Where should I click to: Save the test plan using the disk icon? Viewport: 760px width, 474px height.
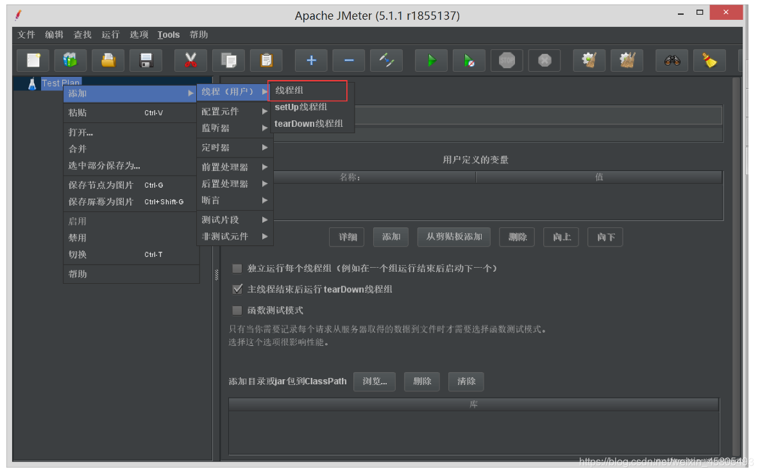click(146, 60)
